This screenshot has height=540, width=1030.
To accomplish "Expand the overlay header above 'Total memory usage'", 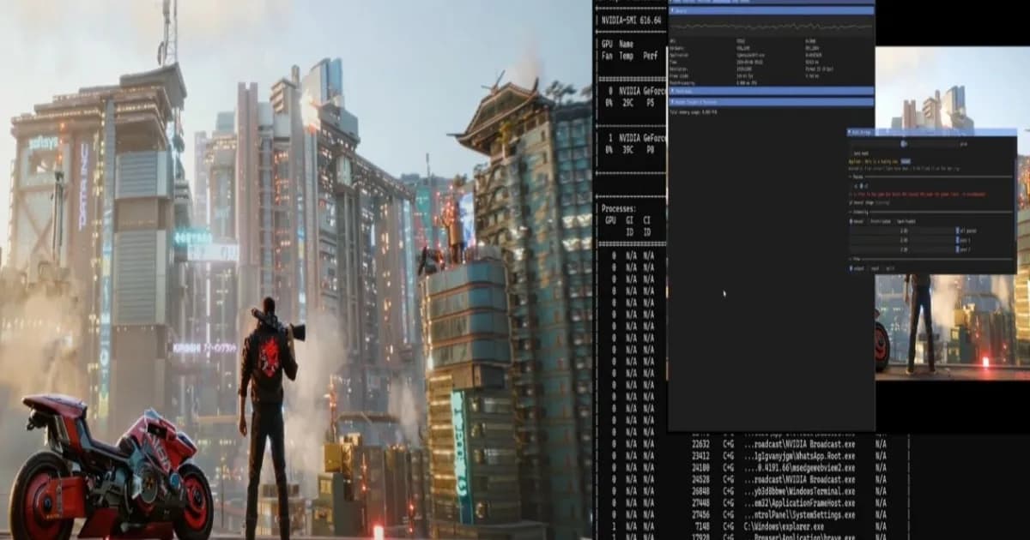I will [772, 102].
